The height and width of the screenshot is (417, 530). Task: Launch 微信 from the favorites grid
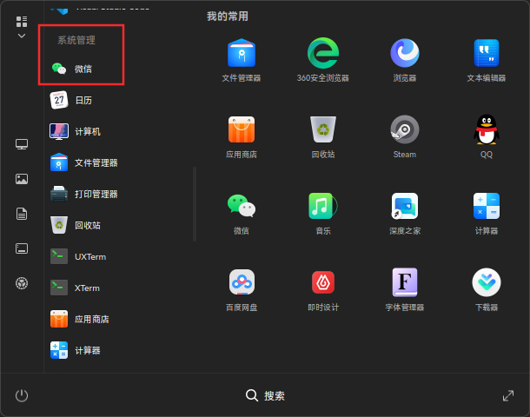click(x=242, y=213)
